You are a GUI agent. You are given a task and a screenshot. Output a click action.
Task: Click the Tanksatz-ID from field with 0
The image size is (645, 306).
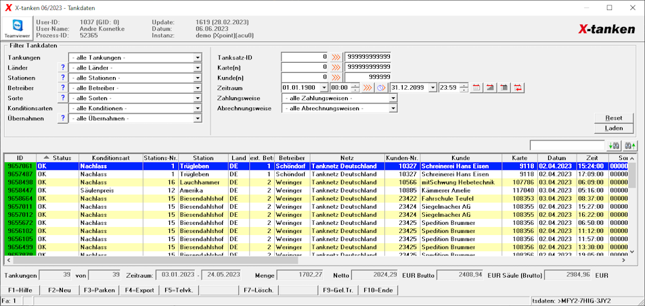click(x=305, y=57)
